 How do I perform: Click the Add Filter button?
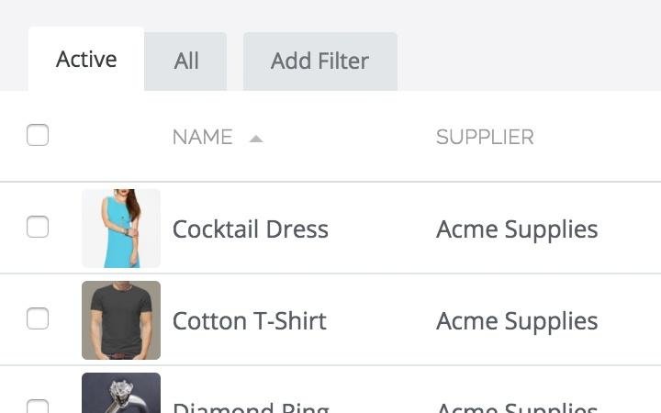(x=320, y=61)
